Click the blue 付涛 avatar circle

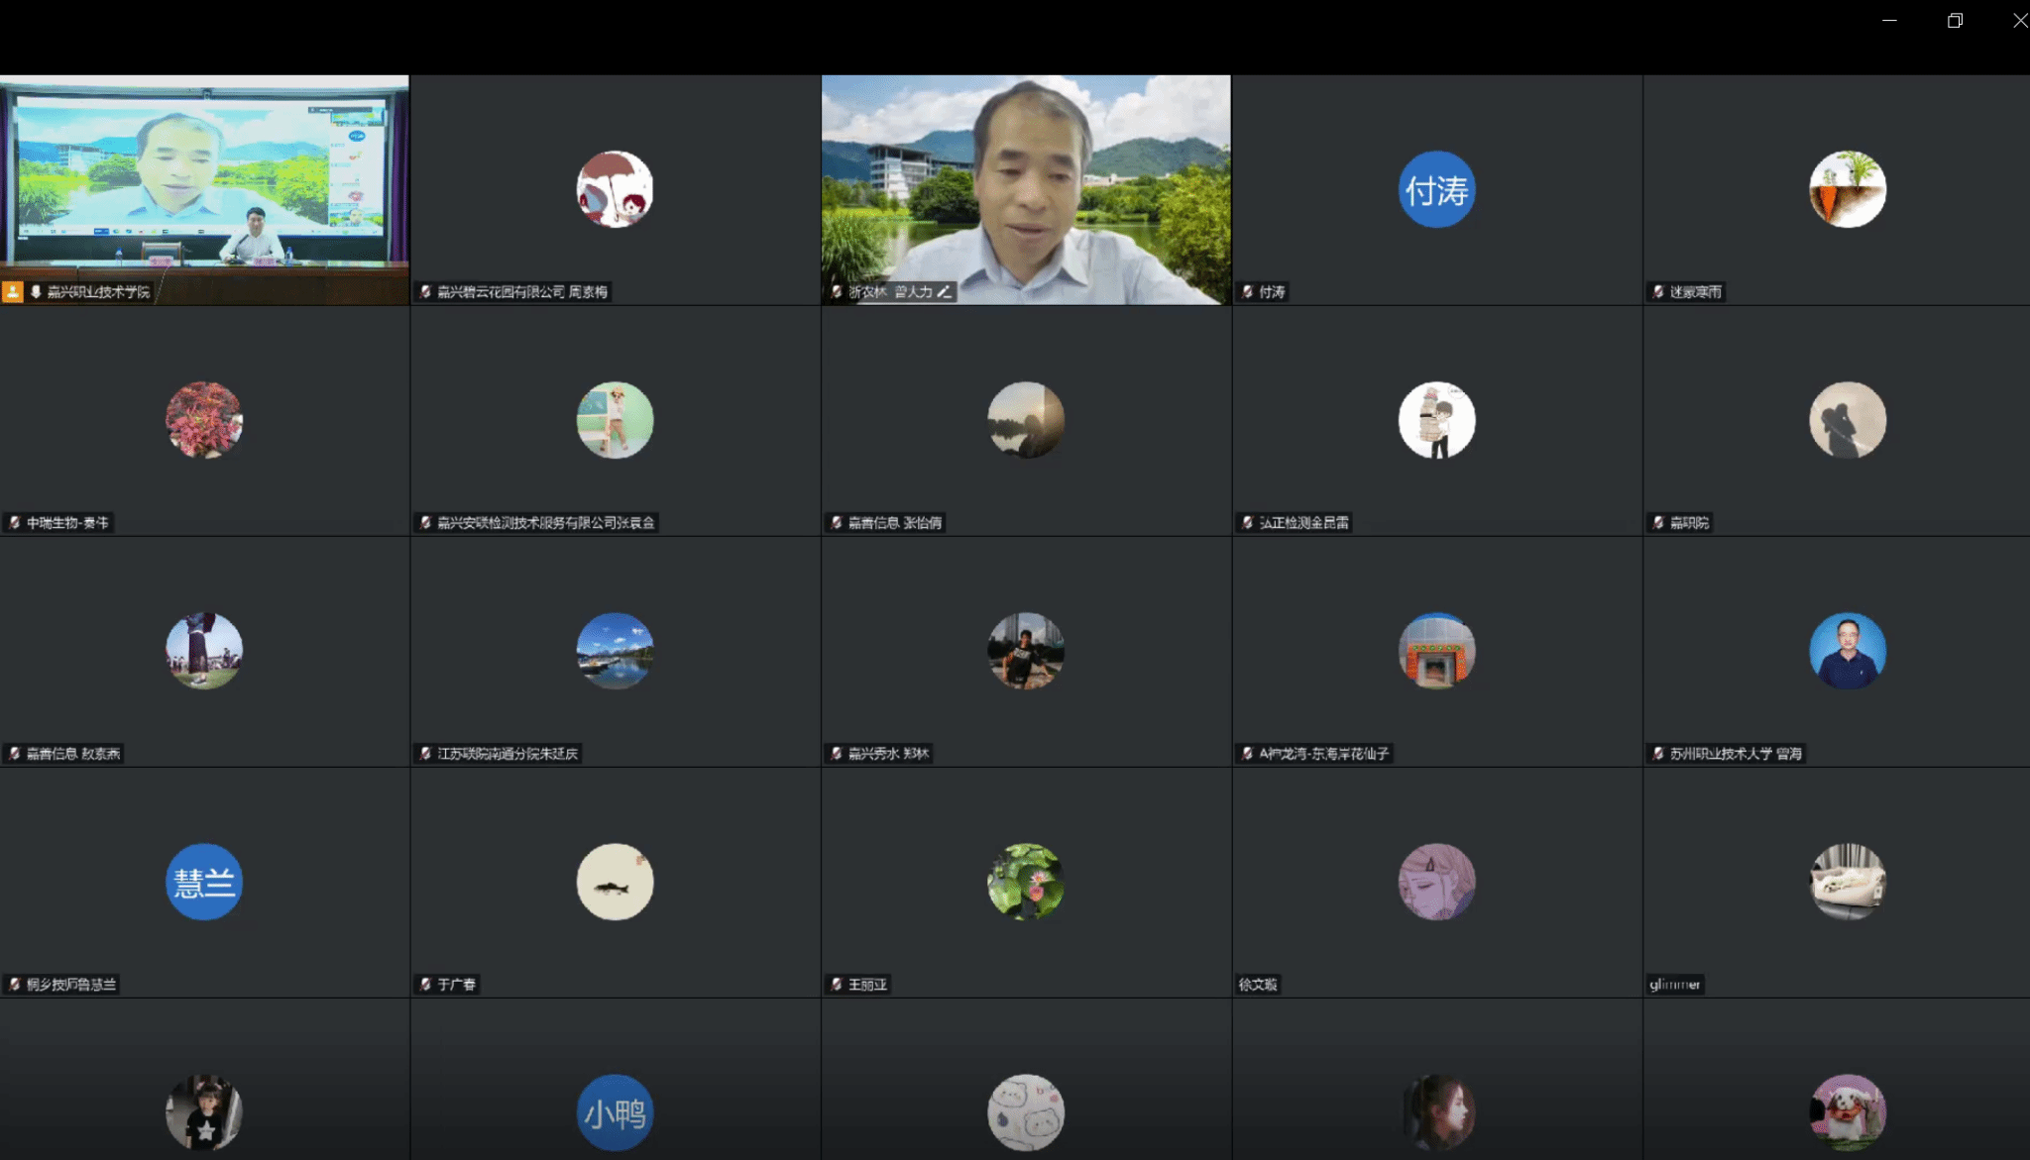pos(1436,189)
